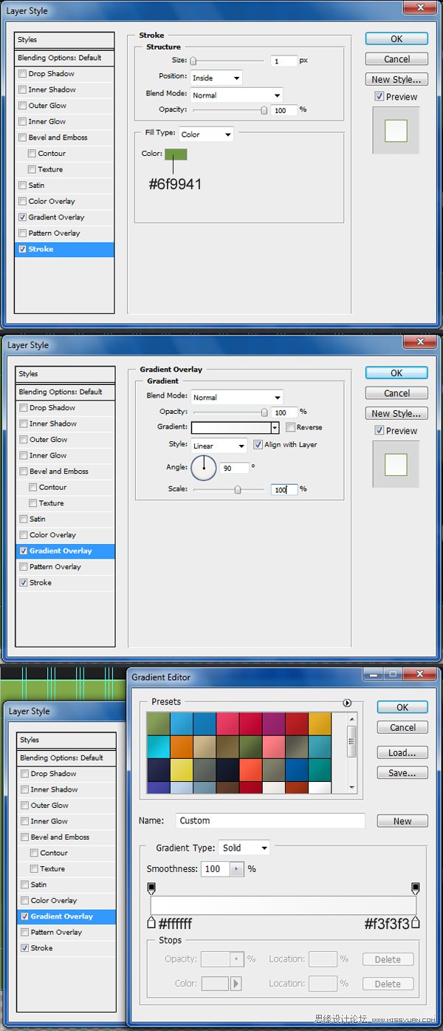Select the coral orange-red gradient preset swatch
This screenshot has width=443, height=1031.
tap(250, 769)
